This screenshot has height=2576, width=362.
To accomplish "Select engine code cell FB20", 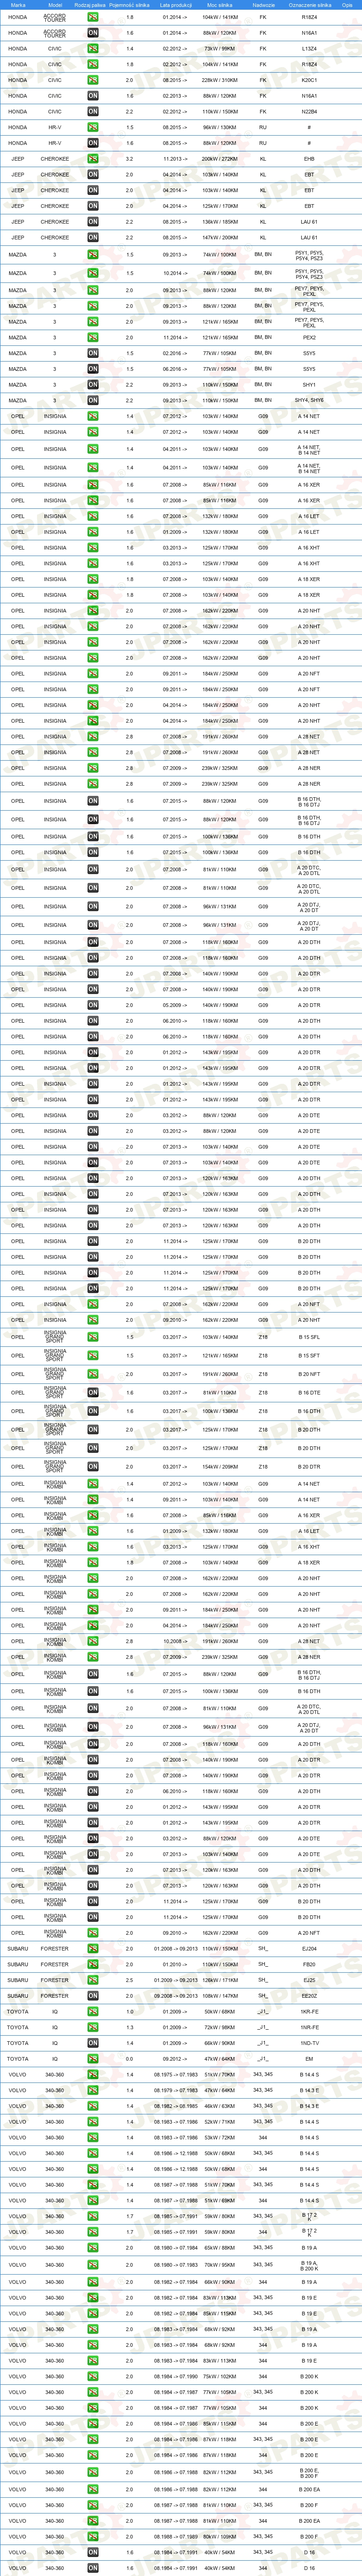I will [x=309, y=1964].
